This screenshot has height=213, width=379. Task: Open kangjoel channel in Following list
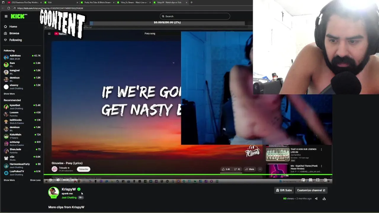click(x=22, y=72)
